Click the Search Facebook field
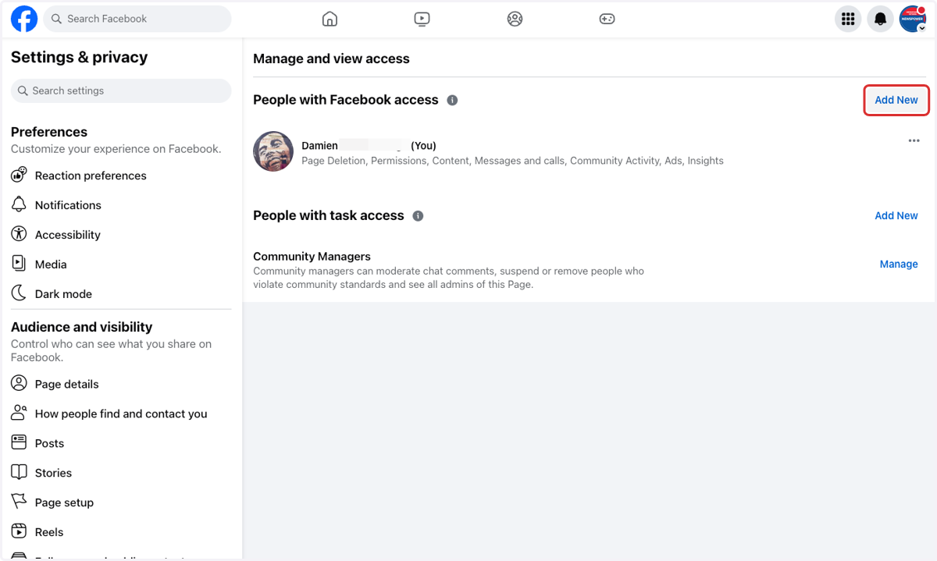 click(137, 19)
